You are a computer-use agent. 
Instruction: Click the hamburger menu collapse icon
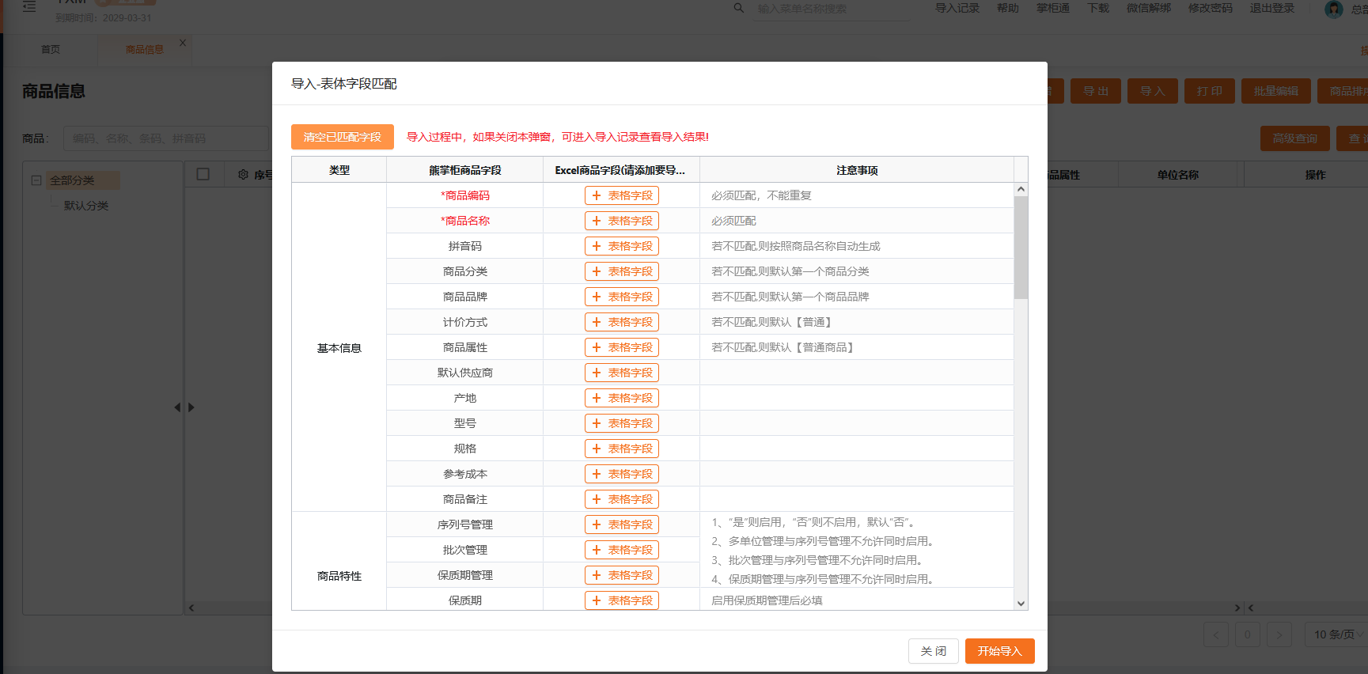click(29, 7)
